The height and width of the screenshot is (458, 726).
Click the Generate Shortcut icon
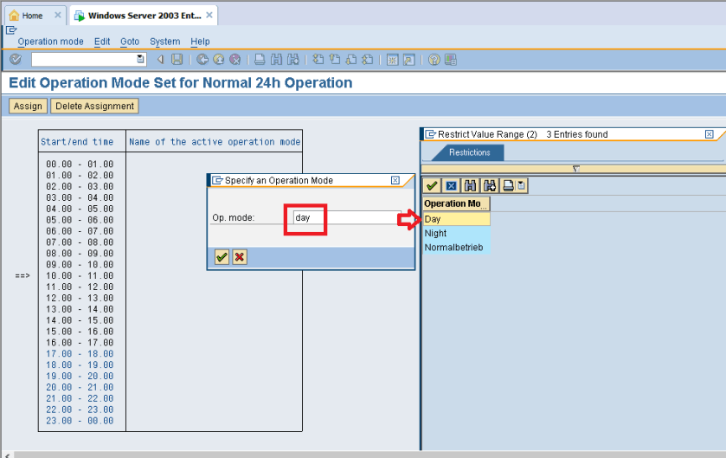tap(408, 60)
